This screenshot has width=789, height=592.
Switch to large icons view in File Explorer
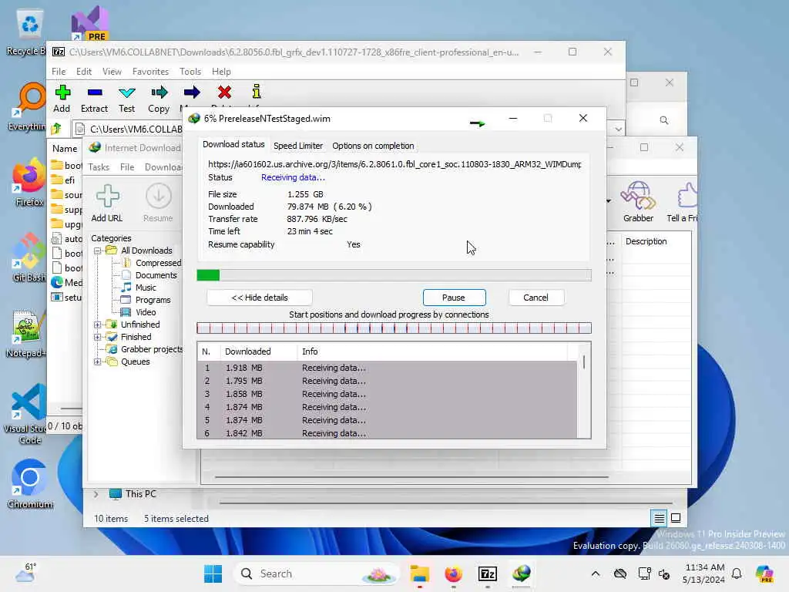677,518
